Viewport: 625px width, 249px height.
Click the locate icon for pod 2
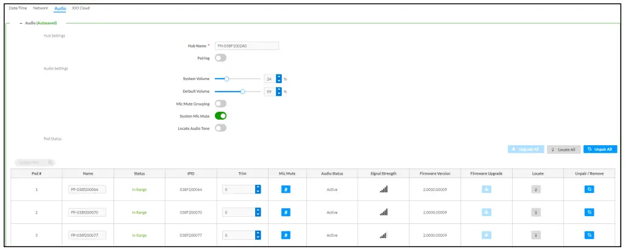point(537,212)
